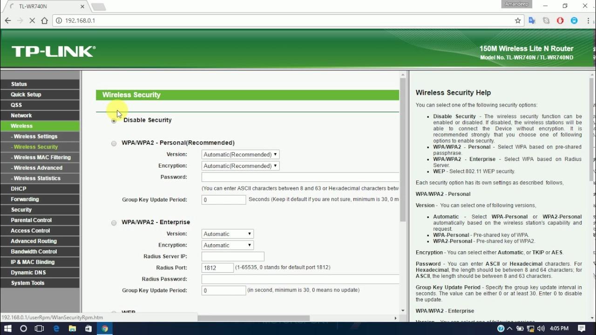Screen dimensions: 596x335
Task: Select the Disable Security radio button
Action: 114,121
